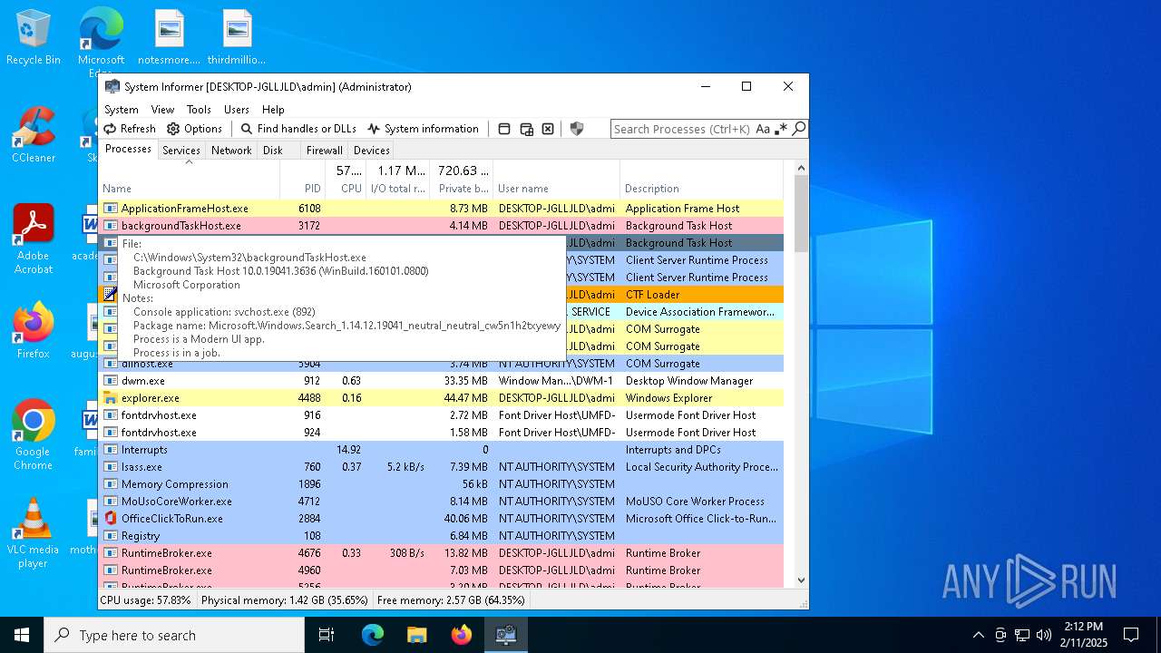Image resolution: width=1161 pixels, height=653 pixels.
Task: Select MoUsoCoreWorker.exe process
Action: point(442,502)
